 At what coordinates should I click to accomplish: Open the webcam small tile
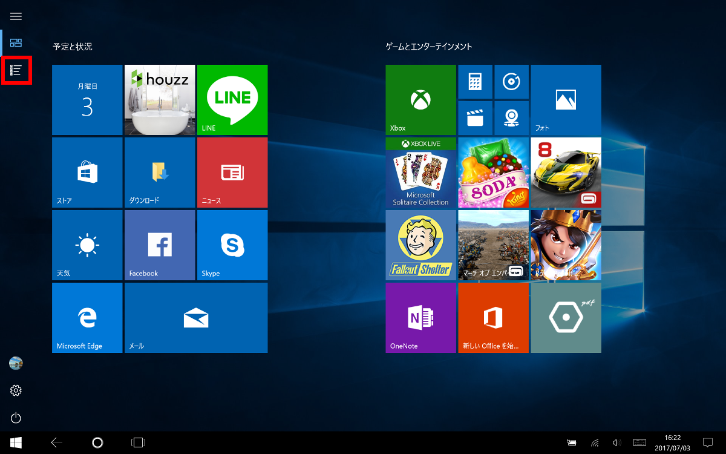[512, 118]
